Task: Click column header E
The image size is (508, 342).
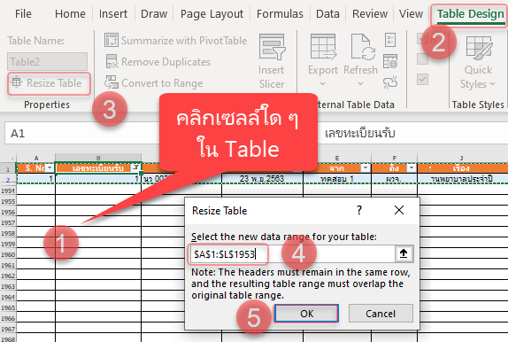Action: point(337,158)
